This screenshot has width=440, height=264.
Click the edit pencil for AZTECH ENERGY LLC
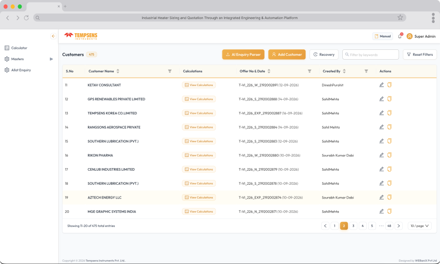tap(381, 197)
